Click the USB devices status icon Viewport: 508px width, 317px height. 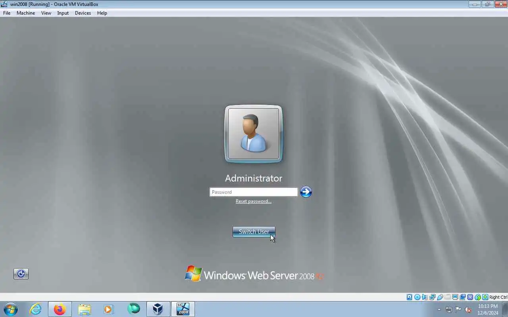(x=440, y=297)
